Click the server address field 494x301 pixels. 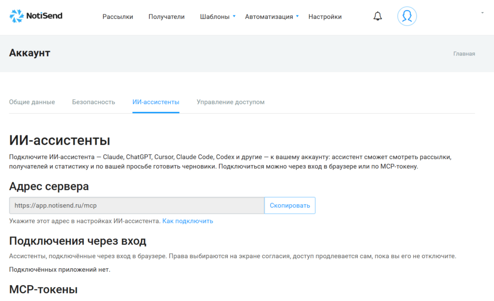click(137, 205)
